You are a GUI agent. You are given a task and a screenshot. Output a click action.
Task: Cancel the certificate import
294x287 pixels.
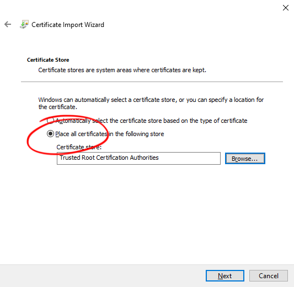268,275
